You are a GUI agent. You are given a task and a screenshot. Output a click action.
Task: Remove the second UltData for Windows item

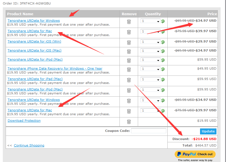click(129, 101)
